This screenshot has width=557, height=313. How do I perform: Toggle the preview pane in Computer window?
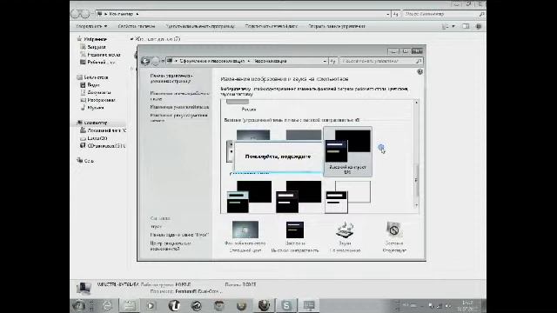pyautogui.click(x=466, y=26)
